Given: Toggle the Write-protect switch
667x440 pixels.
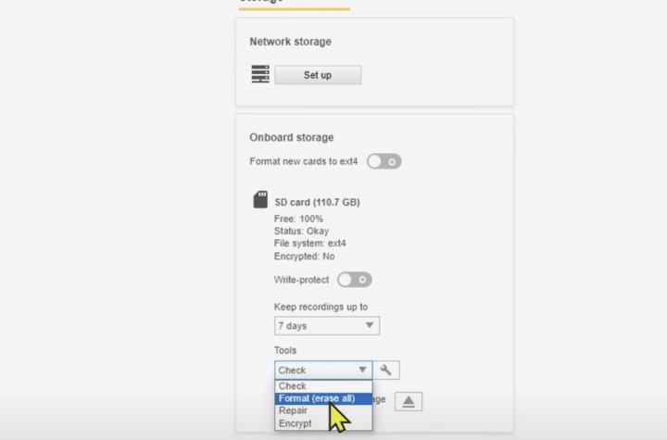Looking at the screenshot, I should pyautogui.click(x=354, y=279).
